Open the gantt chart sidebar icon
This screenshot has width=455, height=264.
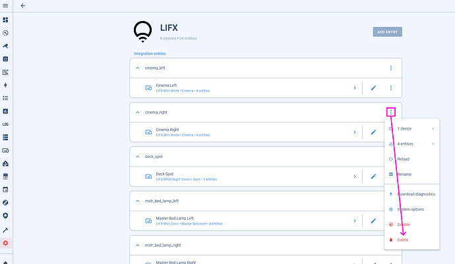pyautogui.click(x=5, y=72)
